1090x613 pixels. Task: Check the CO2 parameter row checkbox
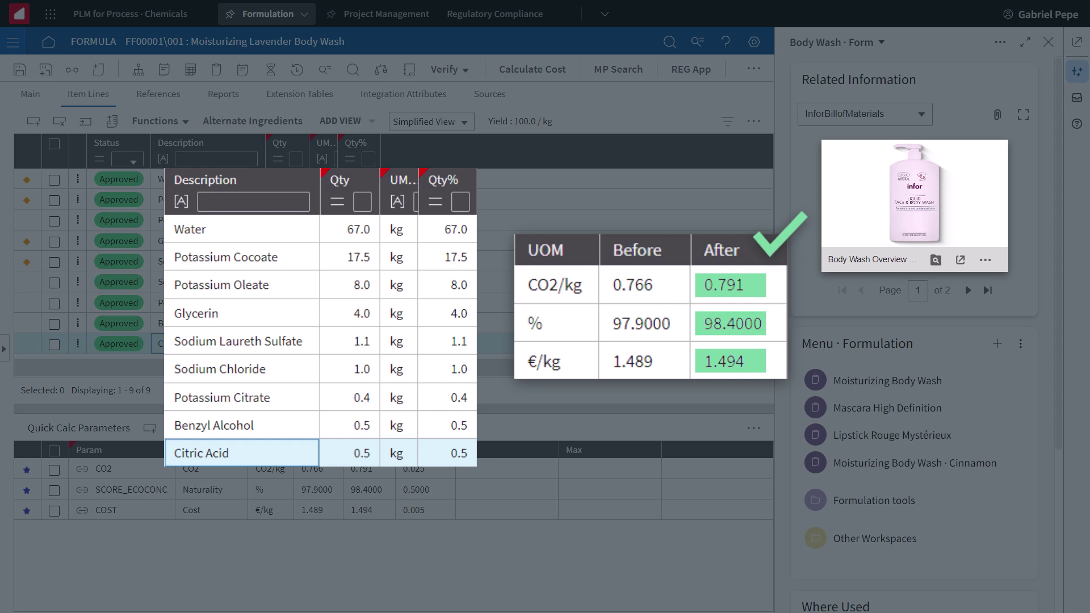[x=54, y=470]
